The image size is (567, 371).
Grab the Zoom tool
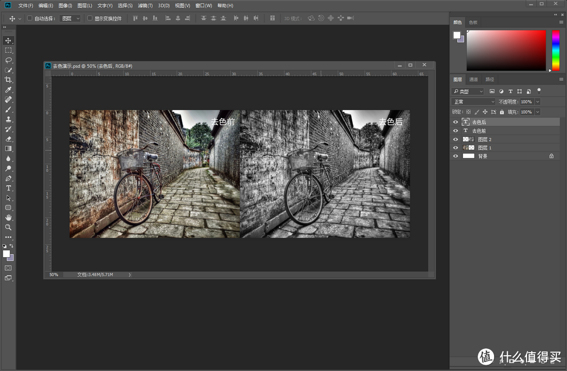tap(8, 227)
